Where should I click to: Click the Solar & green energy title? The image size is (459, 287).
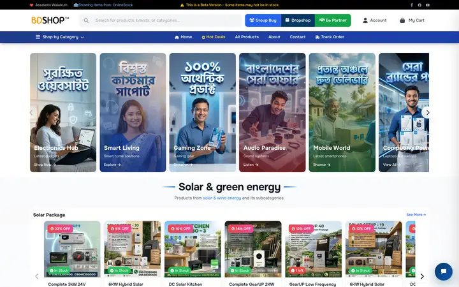click(x=229, y=187)
